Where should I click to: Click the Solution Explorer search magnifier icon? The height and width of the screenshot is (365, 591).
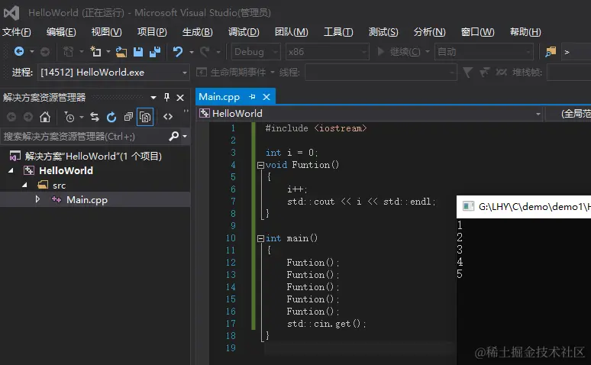(x=174, y=136)
